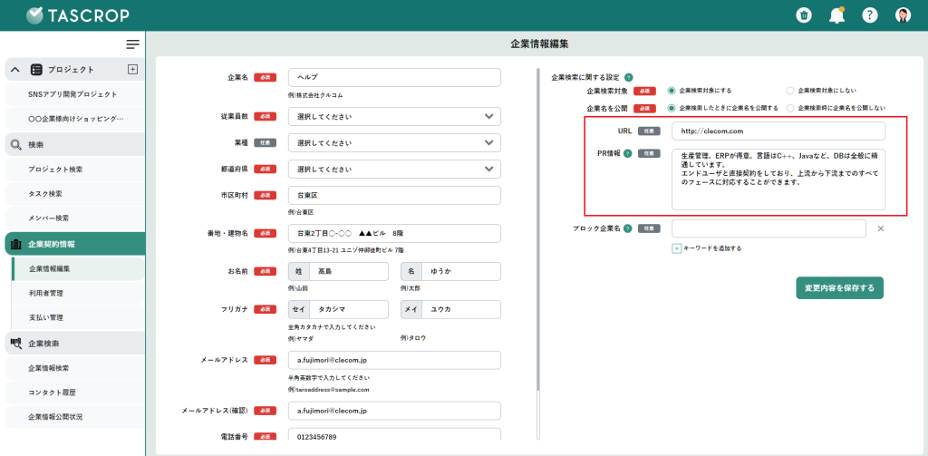The height and width of the screenshot is (456, 928).
Task: Open the 業種 dropdown
Action: (x=395, y=142)
